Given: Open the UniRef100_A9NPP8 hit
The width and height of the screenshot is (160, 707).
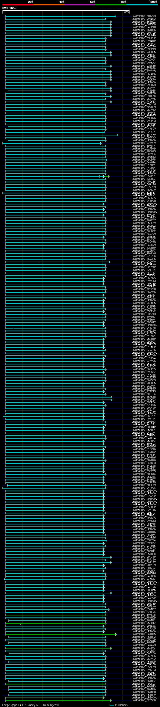Looking at the screenshot, I should (143, 113).
